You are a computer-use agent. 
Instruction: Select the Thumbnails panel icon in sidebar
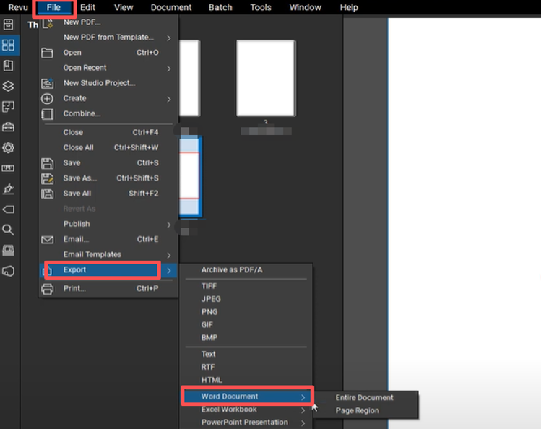point(8,45)
